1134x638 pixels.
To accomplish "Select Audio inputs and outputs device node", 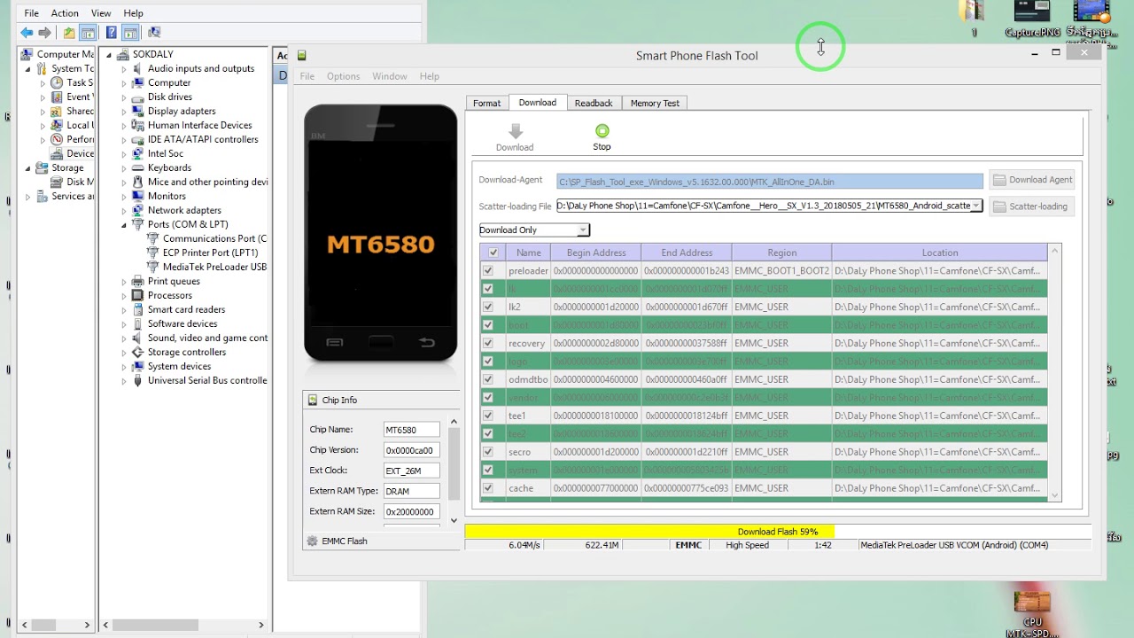I will 200,68.
